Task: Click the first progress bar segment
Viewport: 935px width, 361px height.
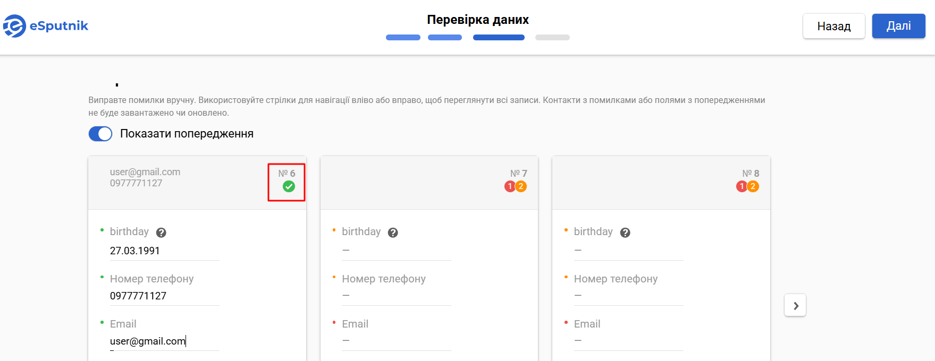Action: click(x=402, y=37)
